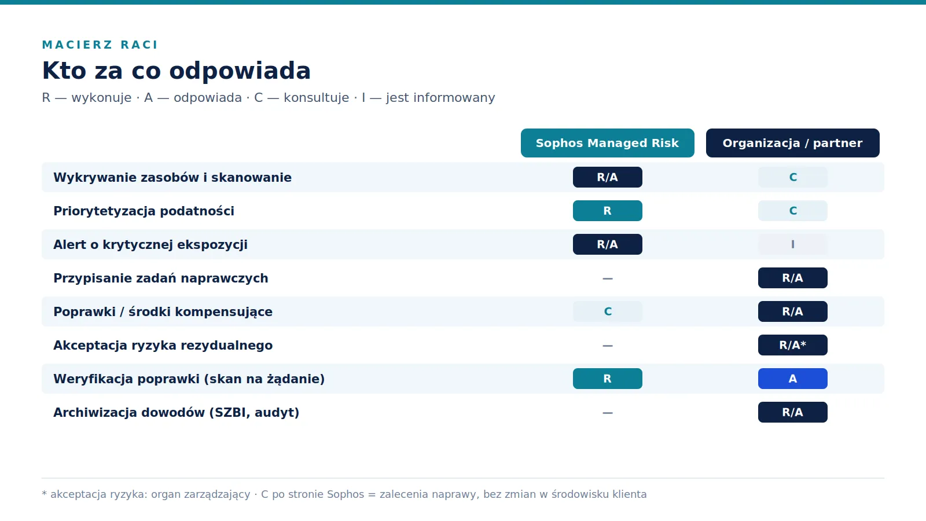Click the MACIERZ RACI section label
Image resolution: width=926 pixels, height=521 pixels.
(x=100, y=45)
